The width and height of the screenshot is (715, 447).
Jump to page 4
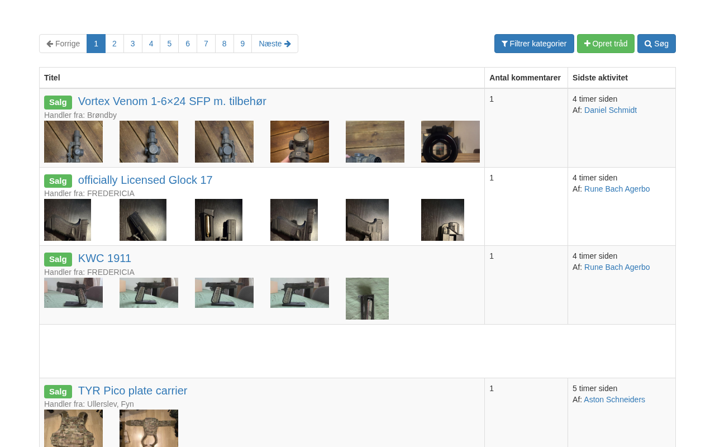151,44
